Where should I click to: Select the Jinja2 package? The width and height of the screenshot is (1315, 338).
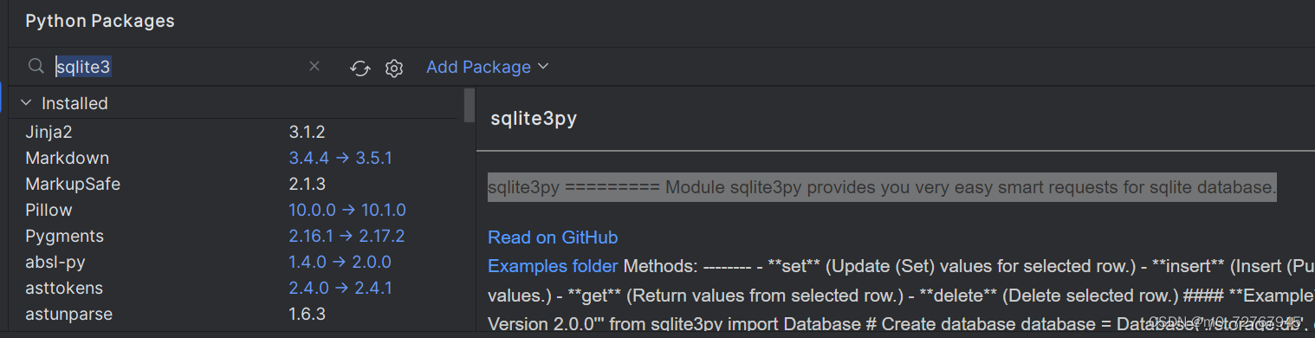click(49, 132)
